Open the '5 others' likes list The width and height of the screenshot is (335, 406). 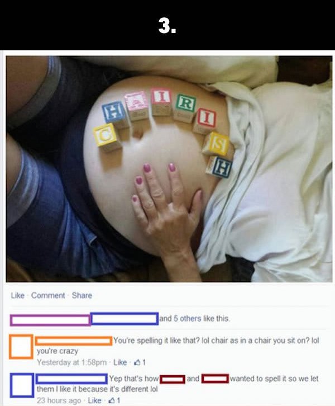pyautogui.click(x=188, y=319)
